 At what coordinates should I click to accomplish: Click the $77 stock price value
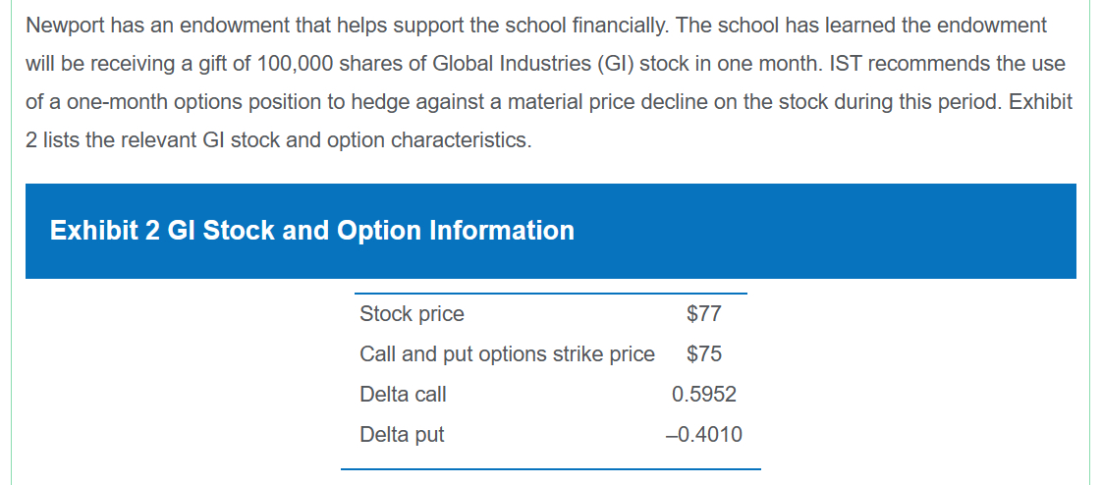[x=704, y=314]
